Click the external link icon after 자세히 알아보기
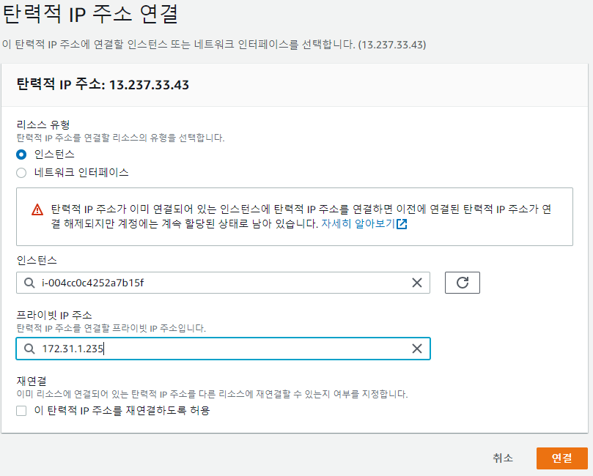593x476 pixels. pos(401,224)
